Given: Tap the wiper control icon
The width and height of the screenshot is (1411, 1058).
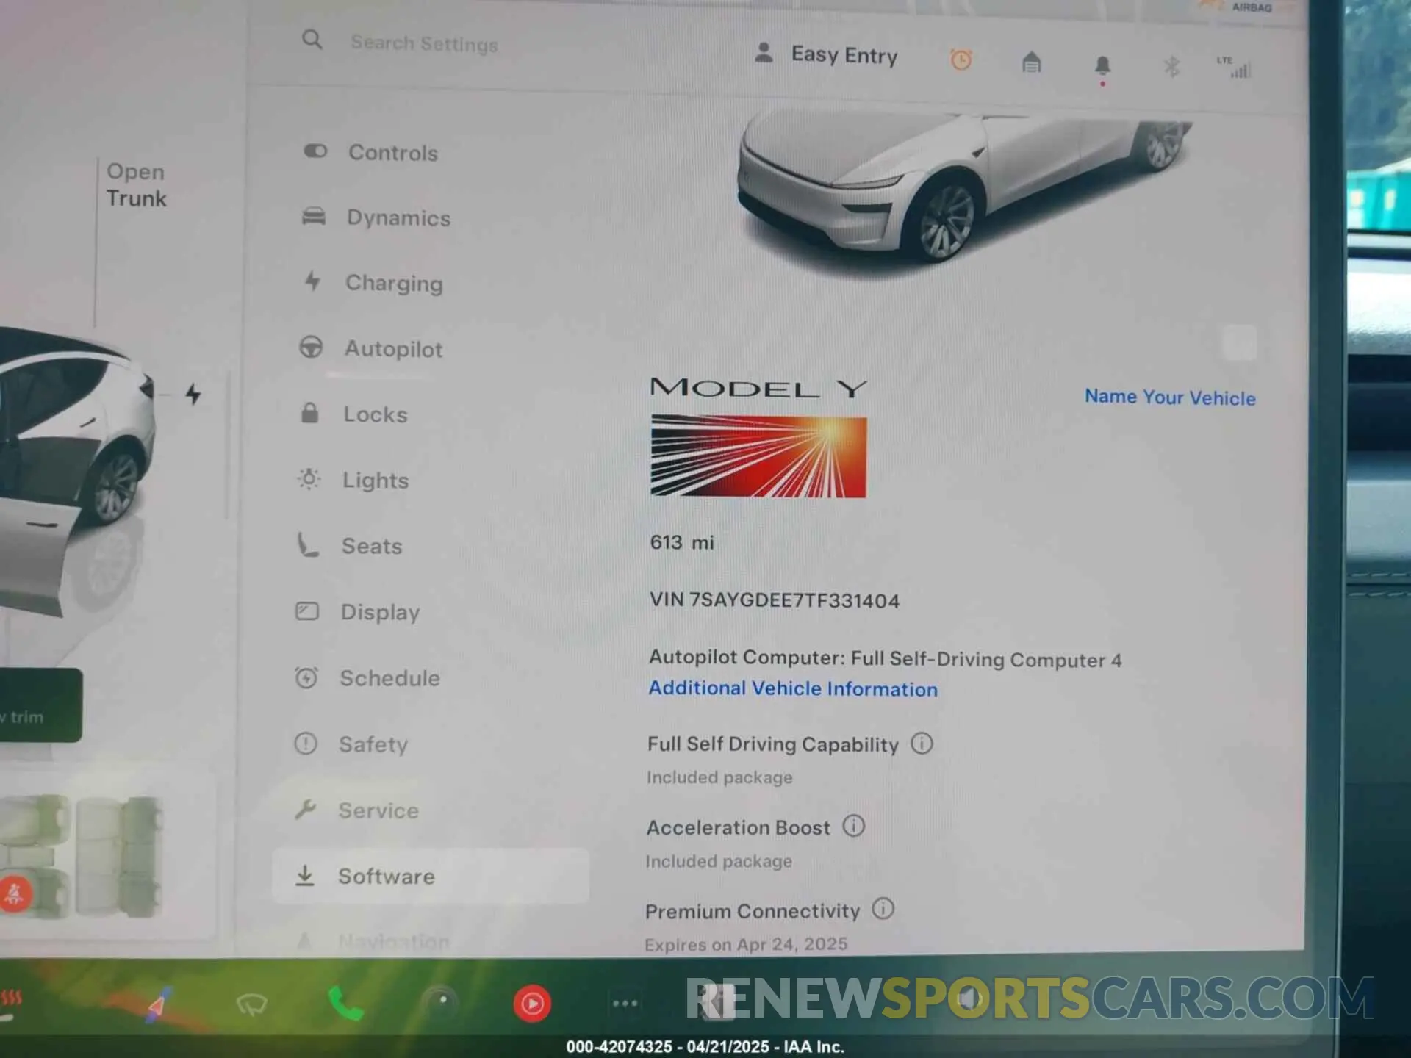Looking at the screenshot, I should pyautogui.click(x=251, y=1004).
